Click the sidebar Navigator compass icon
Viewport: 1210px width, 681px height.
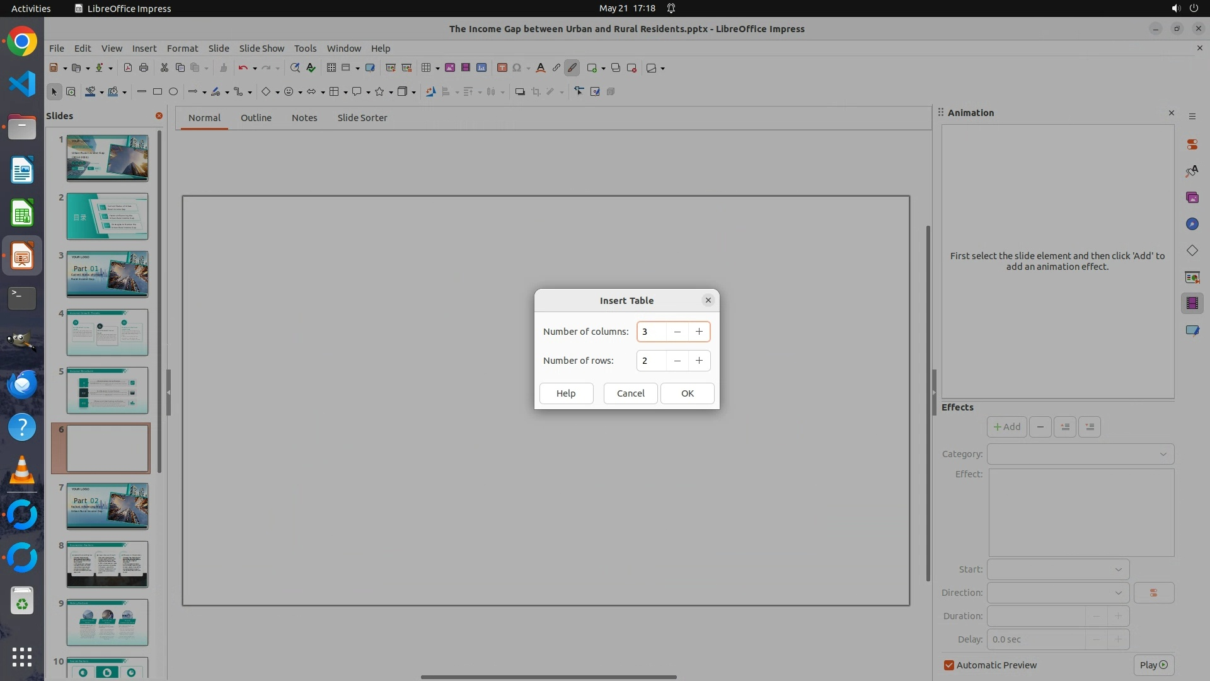tap(1192, 224)
